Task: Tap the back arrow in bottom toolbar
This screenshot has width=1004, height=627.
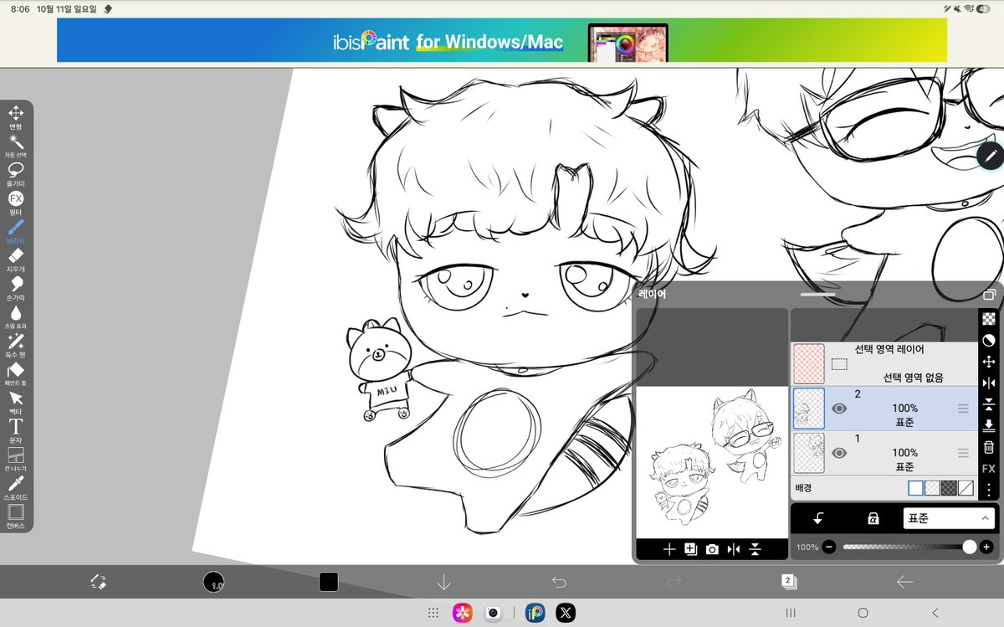Action: [x=904, y=582]
